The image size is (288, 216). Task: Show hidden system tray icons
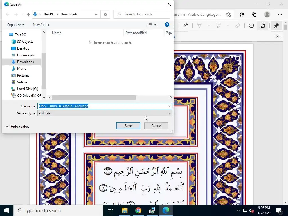[x=238, y=210]
